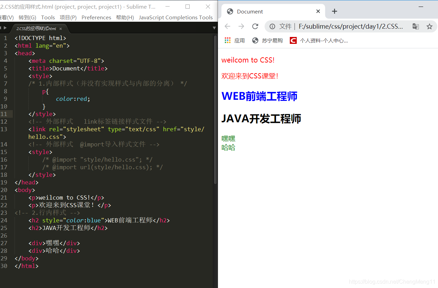Open a new Chrome tab with plus button
438x288 pixels.
(334, 11)
